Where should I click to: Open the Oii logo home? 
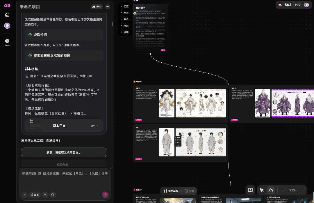click(x=7, y=6)
